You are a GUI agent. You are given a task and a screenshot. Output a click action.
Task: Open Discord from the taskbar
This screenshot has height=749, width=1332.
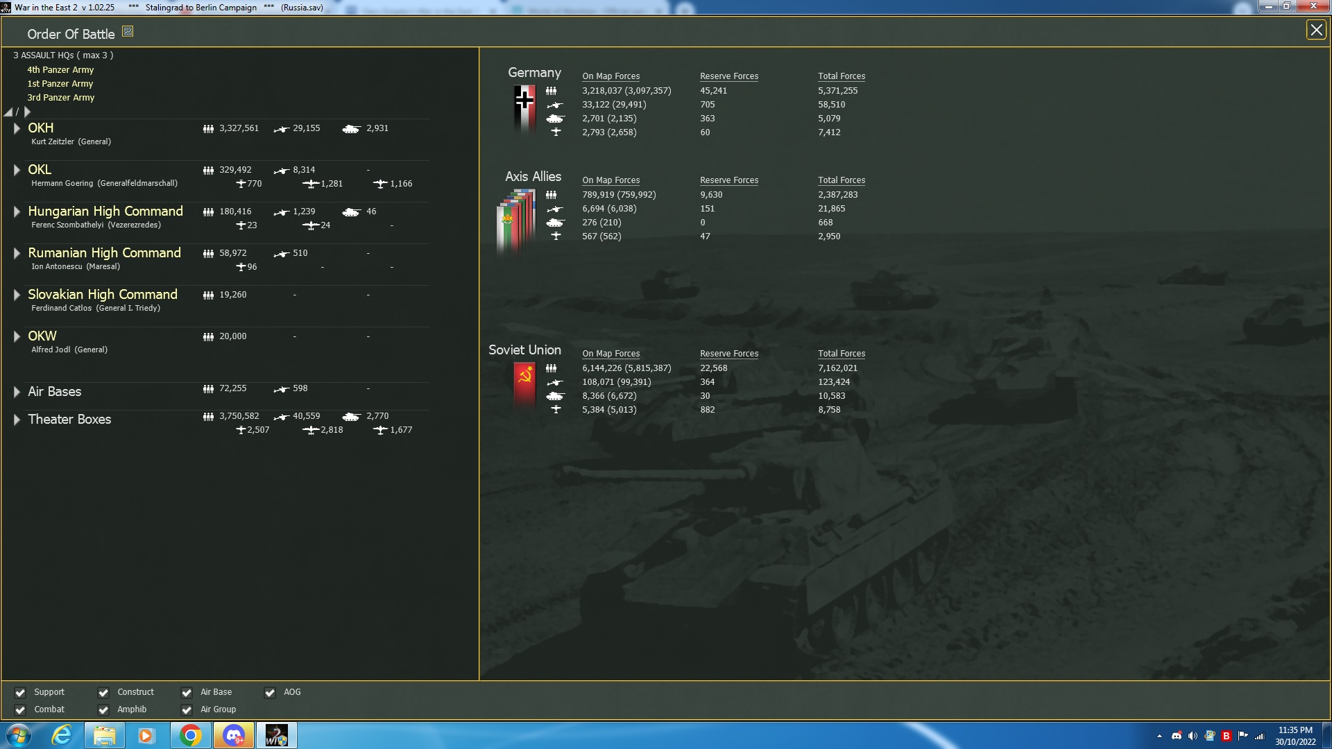pos(234,735)
